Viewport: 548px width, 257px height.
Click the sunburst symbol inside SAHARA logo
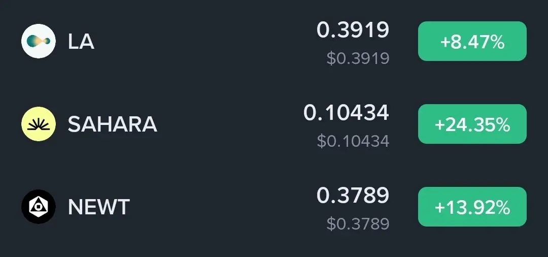coord(39,125)
